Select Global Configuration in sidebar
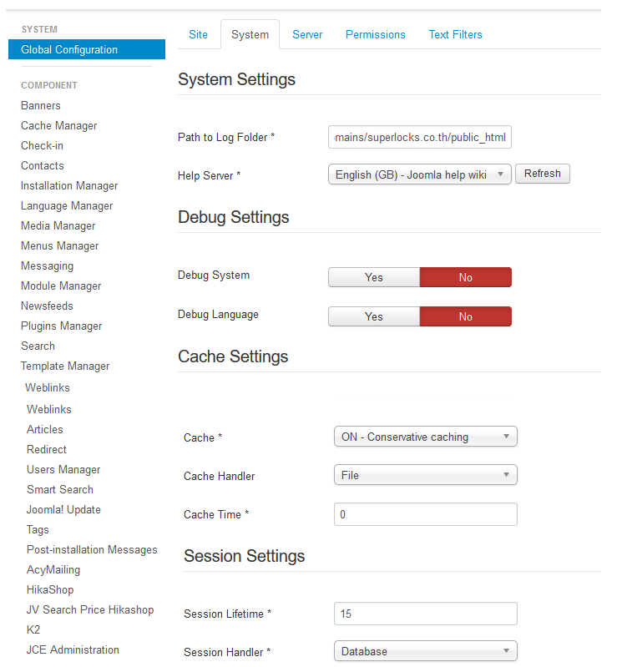 pos(87,49)
